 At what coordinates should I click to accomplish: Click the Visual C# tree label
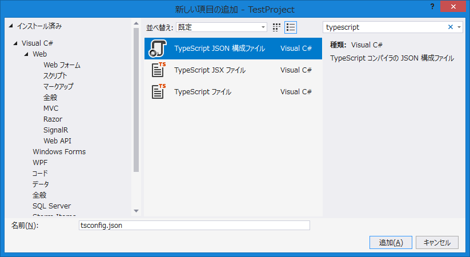tap(37, 43)
